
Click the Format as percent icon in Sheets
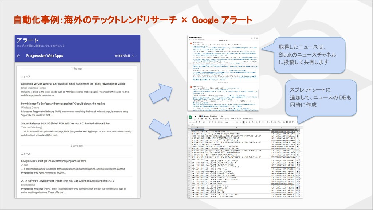click(213, 122)
